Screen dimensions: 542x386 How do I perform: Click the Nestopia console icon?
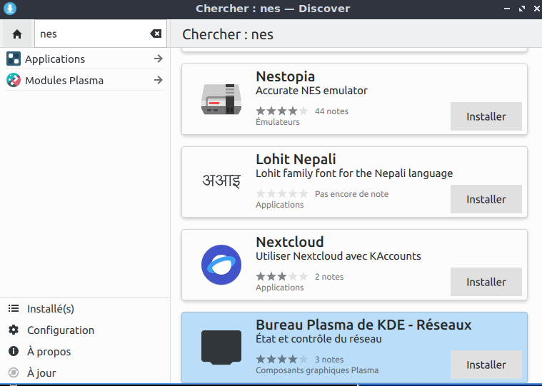click(x=221, y=99)
